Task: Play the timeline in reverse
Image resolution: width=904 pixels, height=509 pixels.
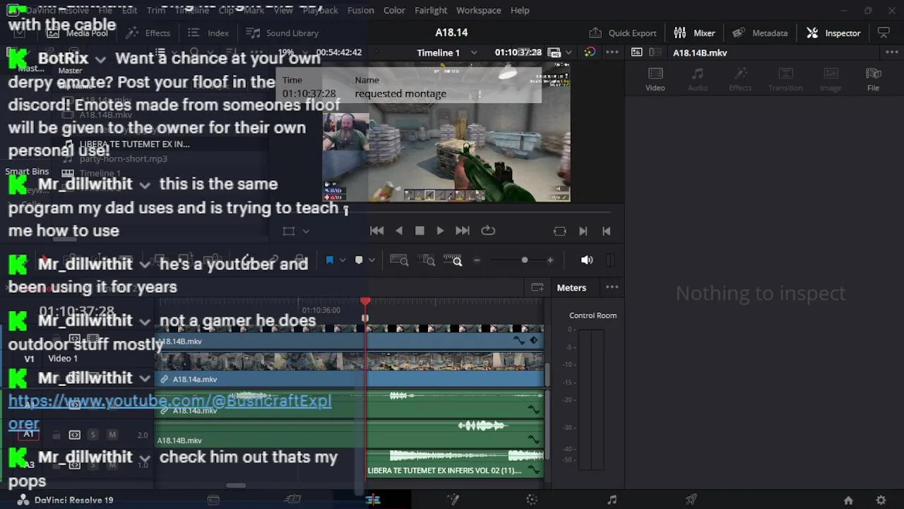Action: (x=399, y=230)
